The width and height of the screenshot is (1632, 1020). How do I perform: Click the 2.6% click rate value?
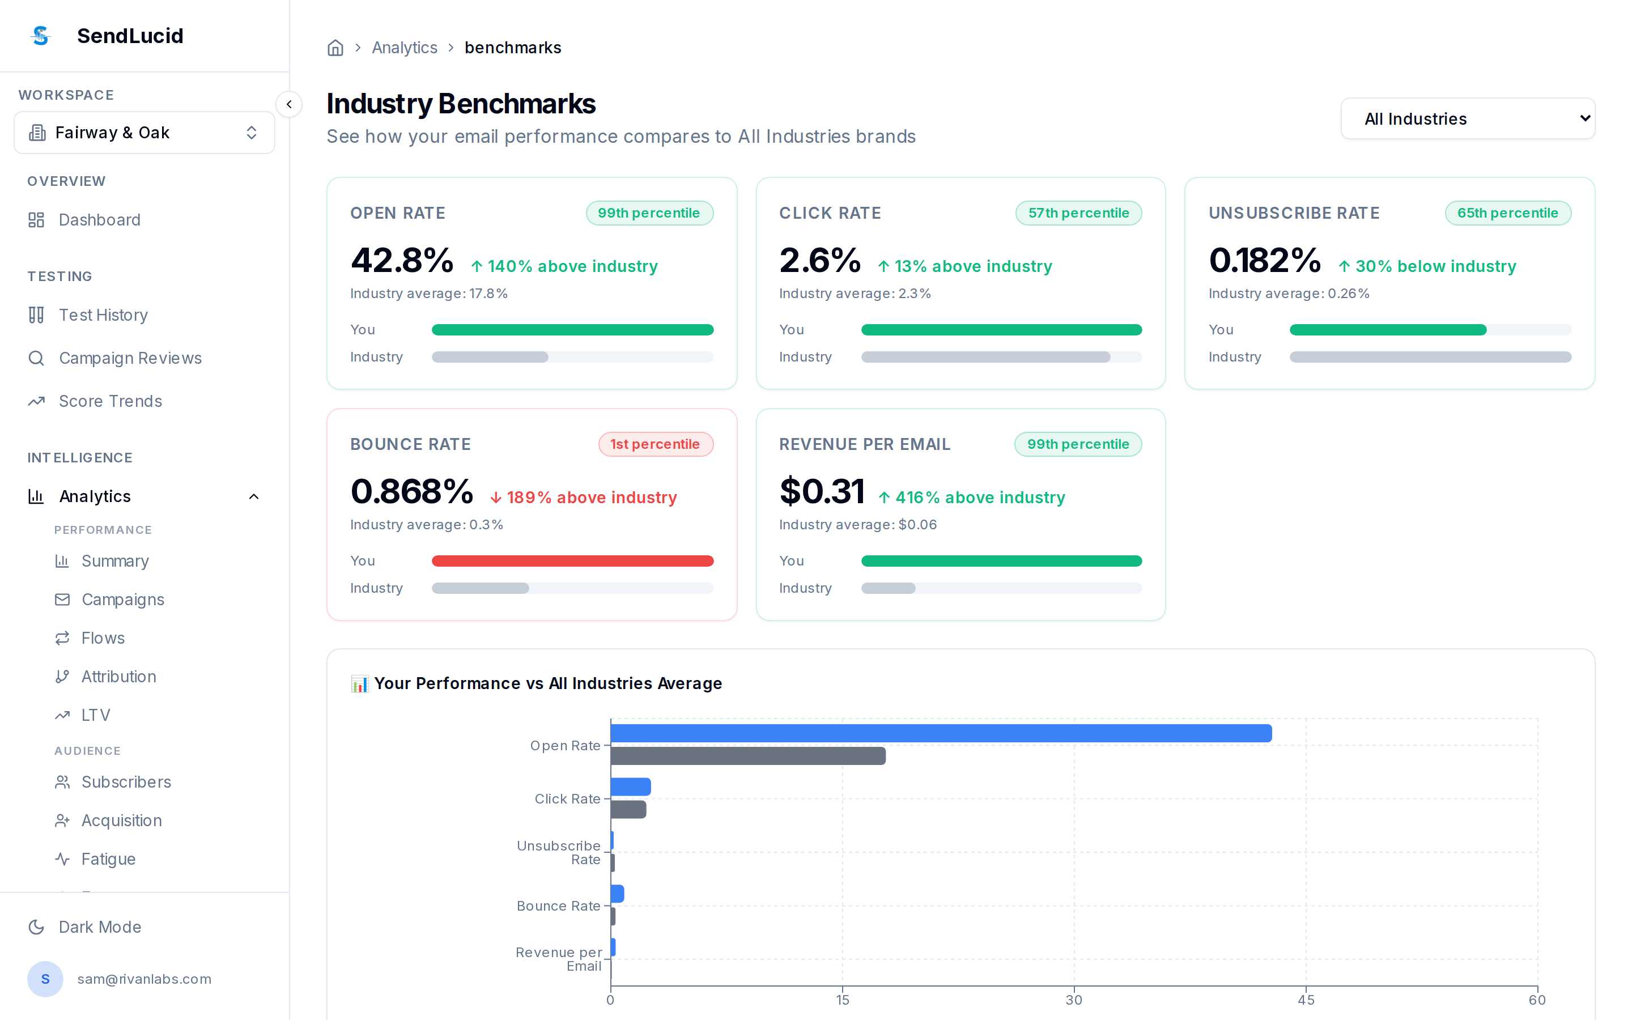tap(820, 261)
